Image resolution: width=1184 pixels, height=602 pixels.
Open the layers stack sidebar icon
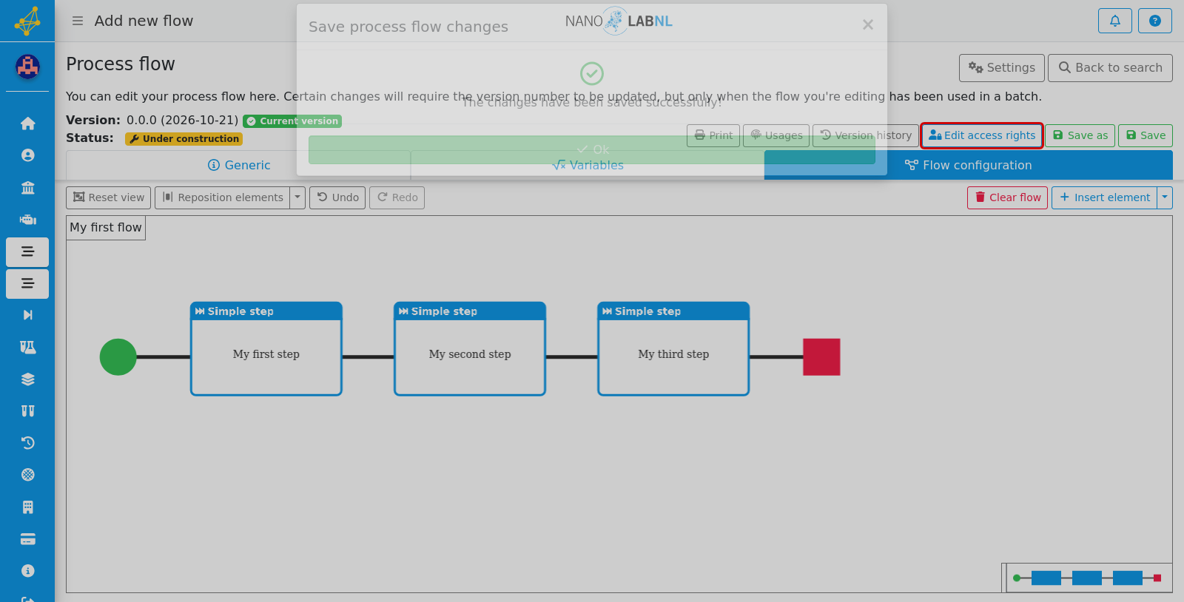tap(27, 379)
